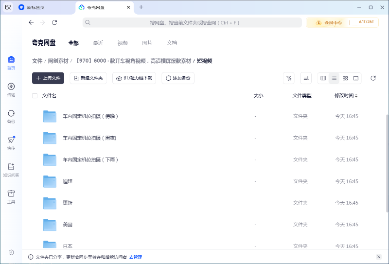Switch to large preview view icon
This screenshot has width=389, height=264.
(356, 78)
